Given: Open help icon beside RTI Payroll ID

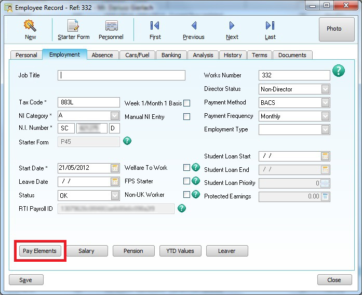Looking at the screenshot, I should pyautogui.click(x=182, y=208).
